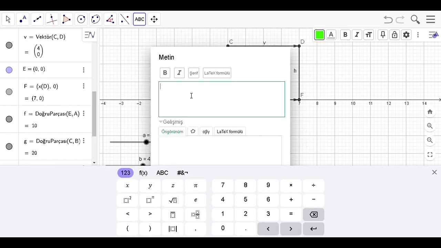Toggle visibility of segment f

pyautogui.click(x=9, y=119)
